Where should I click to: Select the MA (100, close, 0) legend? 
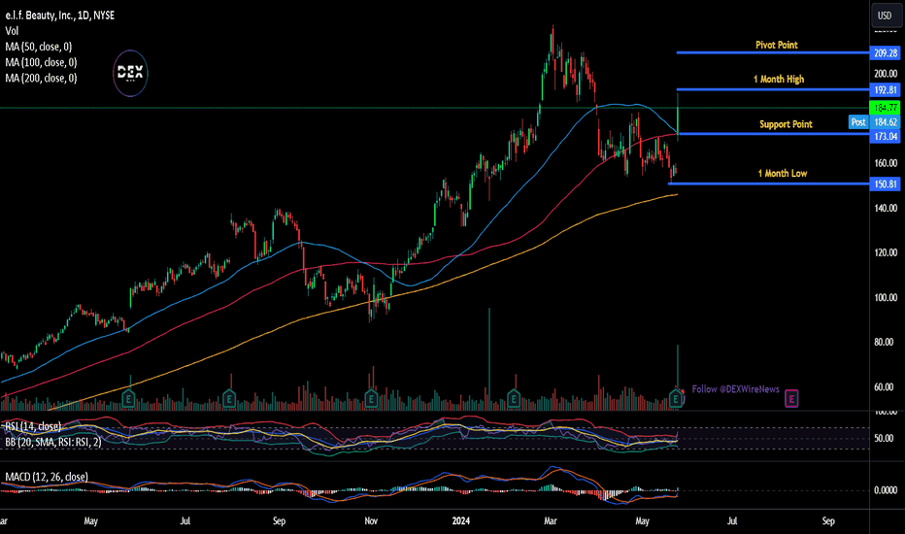pyautogui.click(x=41, y=62)
